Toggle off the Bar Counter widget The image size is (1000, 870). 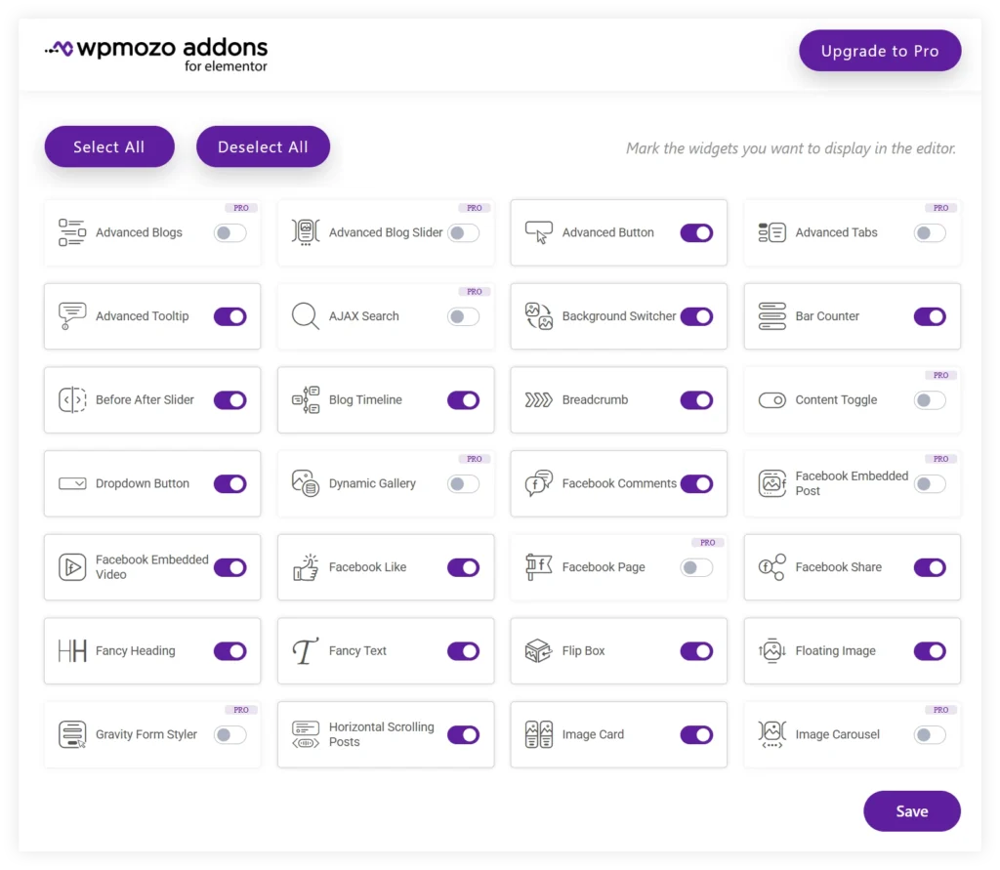pos(930,316)
